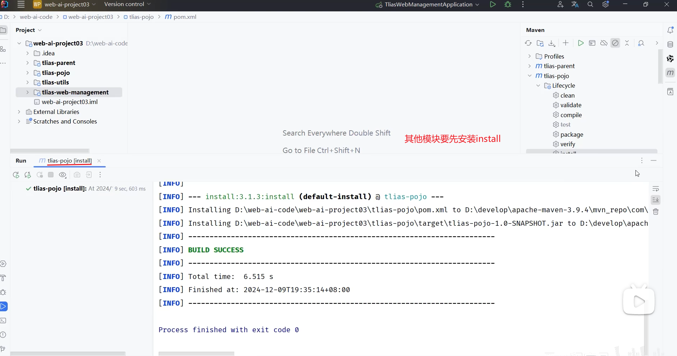
Task: Click Maven panel vertical scrollbar
Action: tap(660, 66)
